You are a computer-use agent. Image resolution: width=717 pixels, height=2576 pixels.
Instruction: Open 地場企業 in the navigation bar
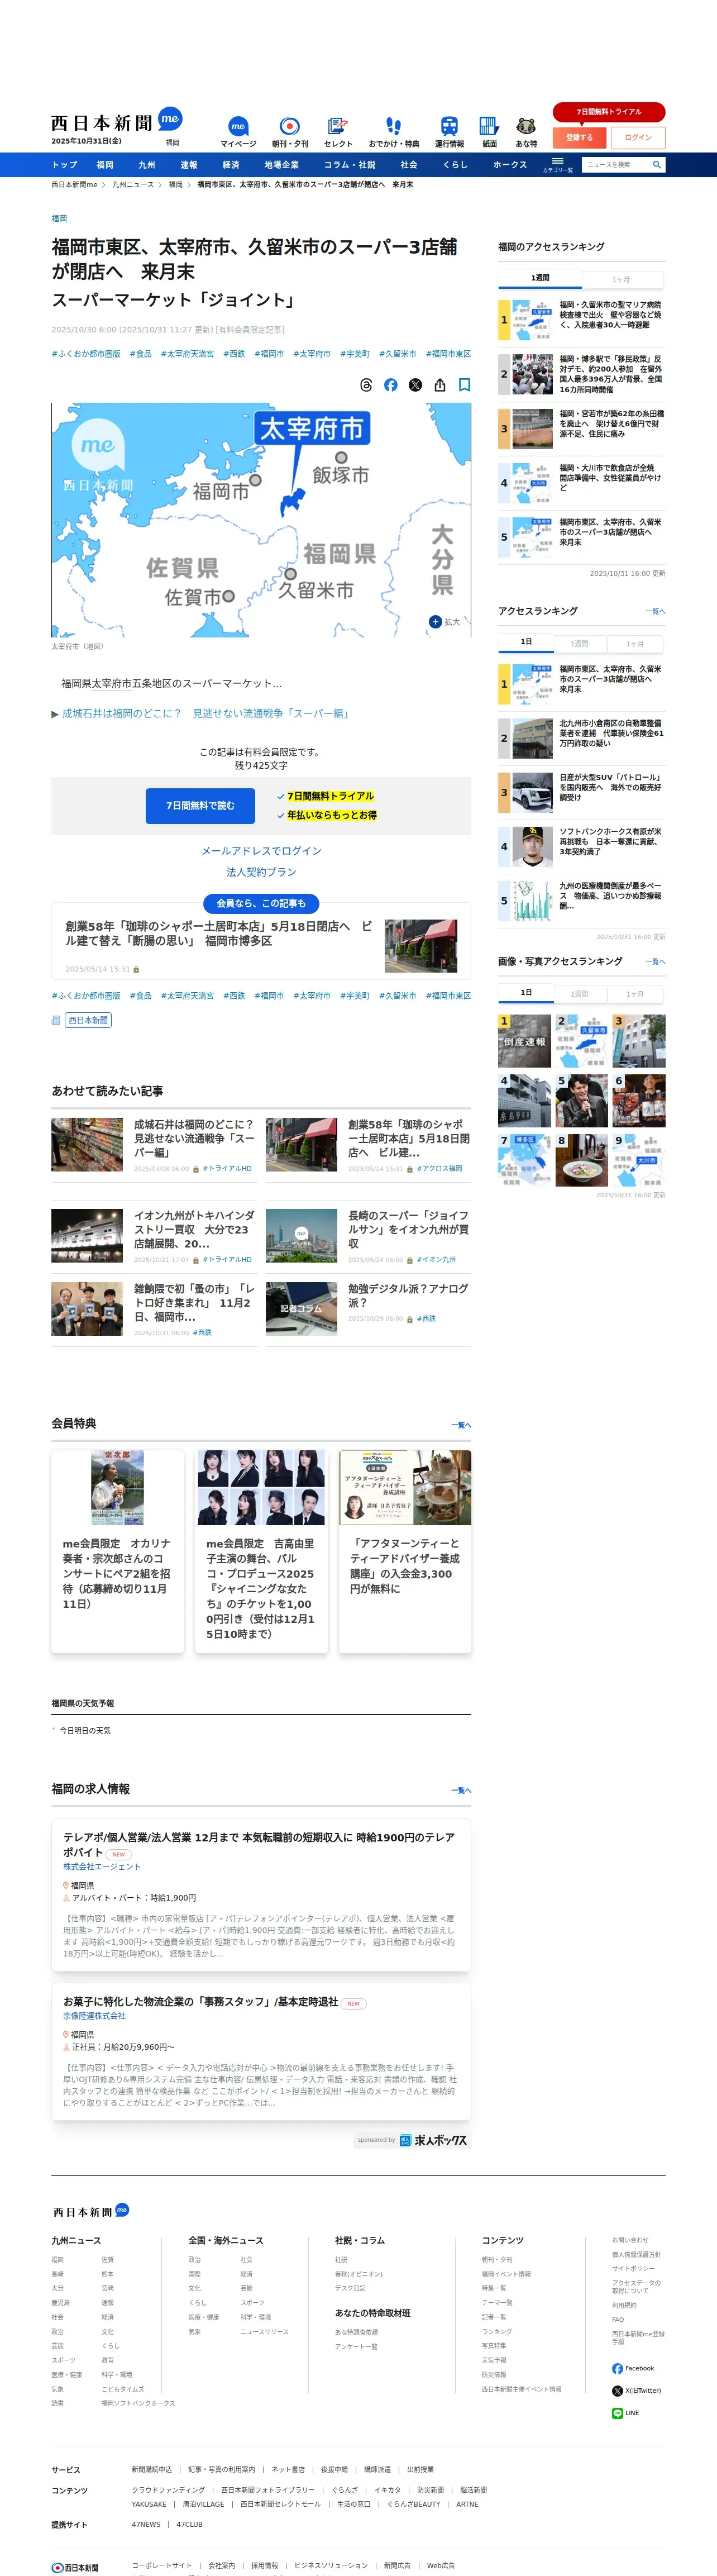[x=282, y=165]
